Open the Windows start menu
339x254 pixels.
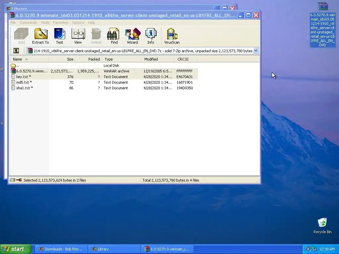(x=16, y=249)
